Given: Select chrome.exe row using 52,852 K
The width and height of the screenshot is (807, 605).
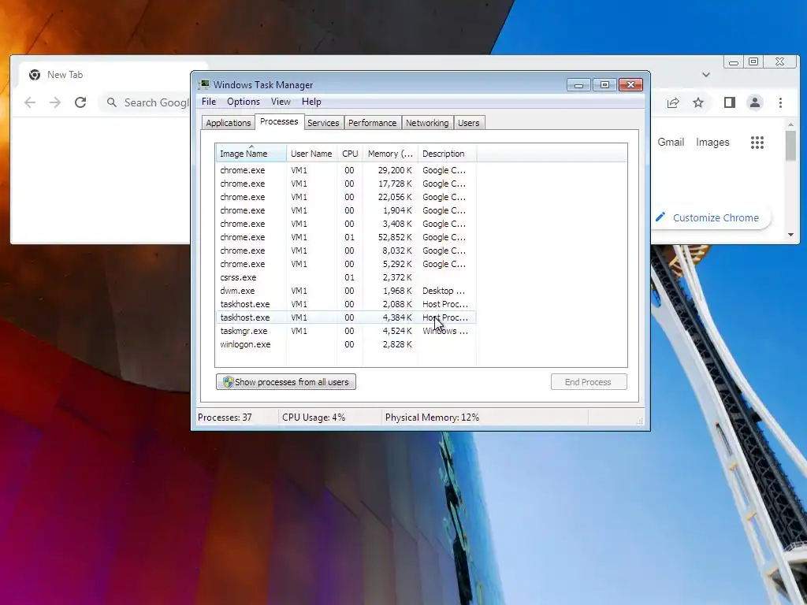Looking at the screenshot, I should (x=346, y=236).
